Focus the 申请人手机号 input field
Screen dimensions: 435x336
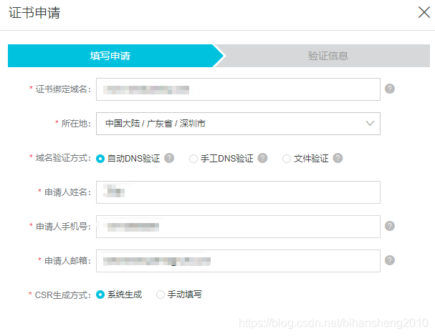coord(238,227)
